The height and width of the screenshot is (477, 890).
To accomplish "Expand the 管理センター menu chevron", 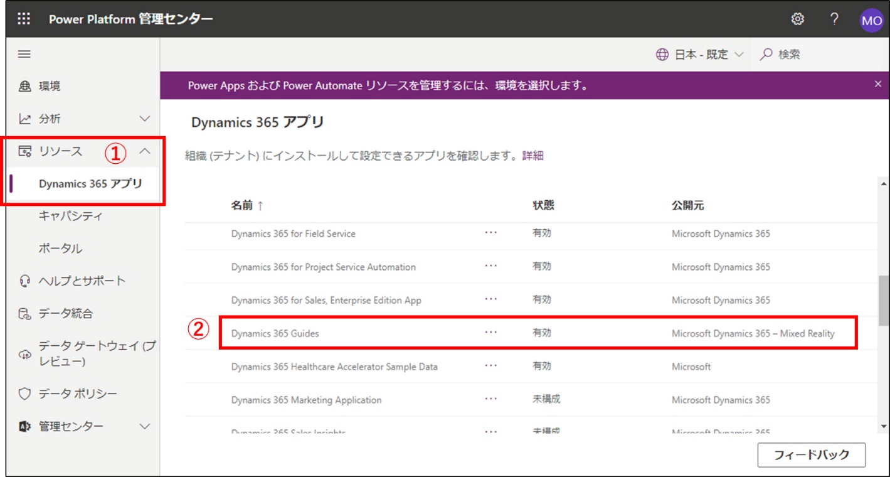I will click(144, 427).
